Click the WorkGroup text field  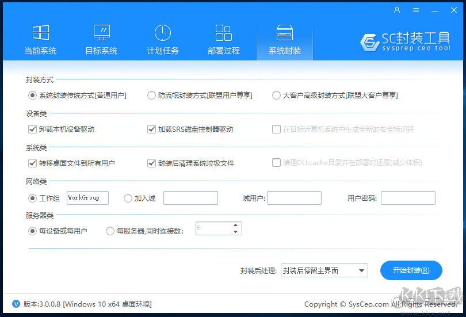87,198
